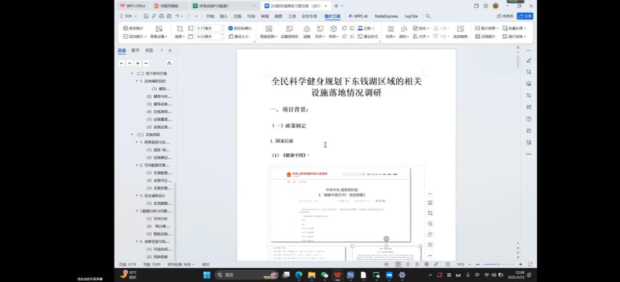This screenshot has height=282, width=620.
Task: Open 智能抠图 smart cutout tool
Action: [268, 29]
